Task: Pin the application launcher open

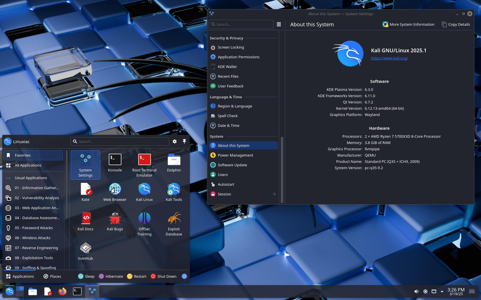Action: click(x=184, y=141)
